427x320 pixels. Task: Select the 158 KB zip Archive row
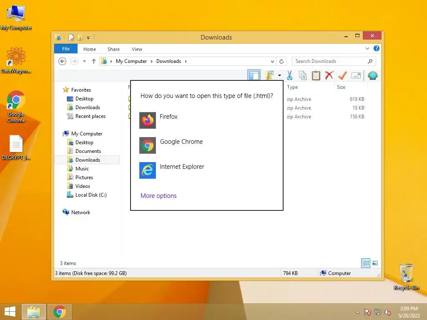point(325,117)
